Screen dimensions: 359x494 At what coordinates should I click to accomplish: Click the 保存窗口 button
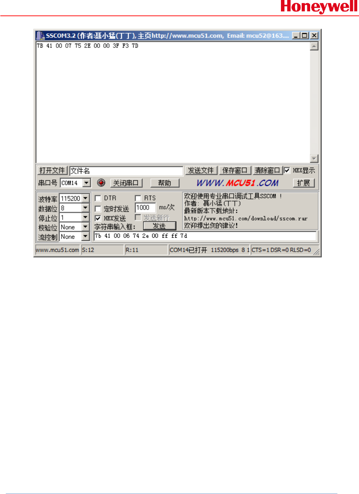(x=235, y=171)
